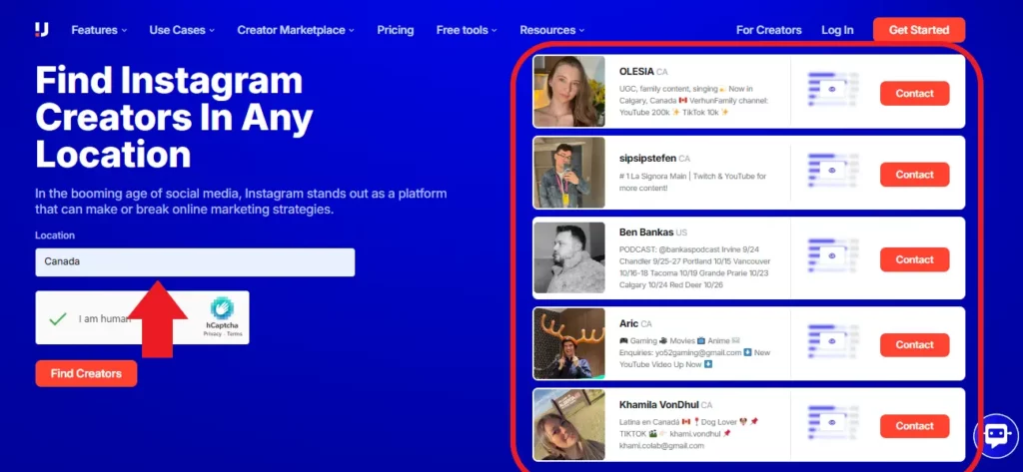1023x472 pixels.
Task: Contact creator sipsipstefen
Action: click(x=914, y=175)
